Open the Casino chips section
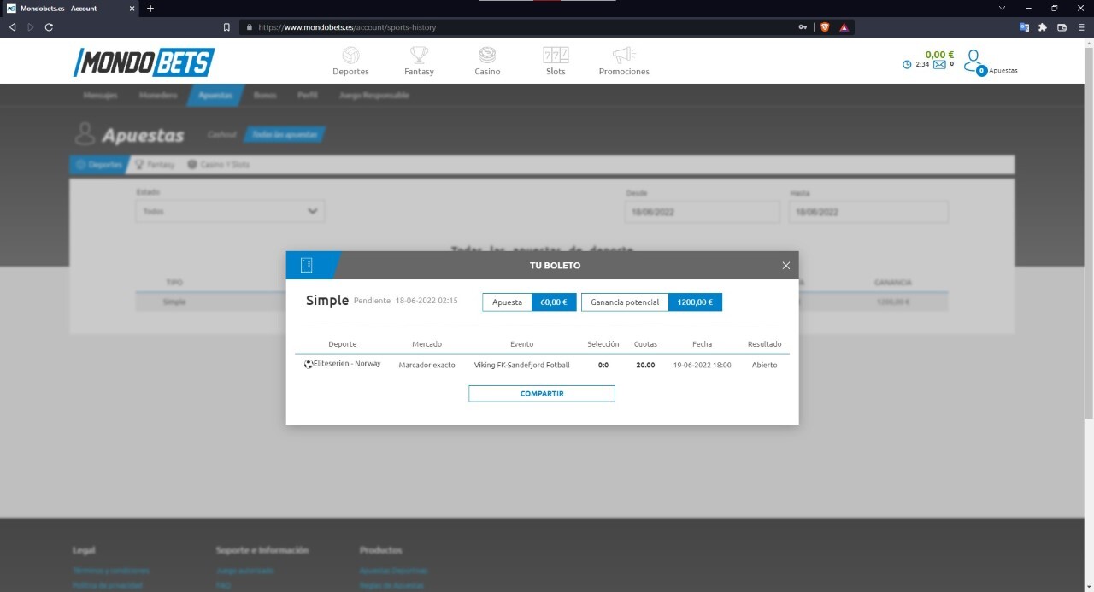Viewport: 1094px width, 592px height. tap(487, 61)
